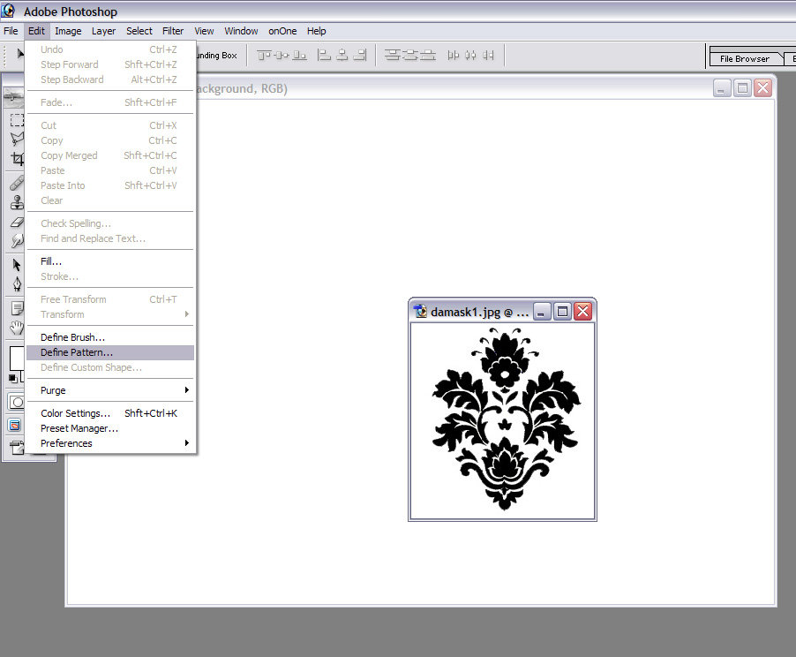Toggle Standard Mode mask button
Viewport: 796px width, 657px height.
[16, 403]
